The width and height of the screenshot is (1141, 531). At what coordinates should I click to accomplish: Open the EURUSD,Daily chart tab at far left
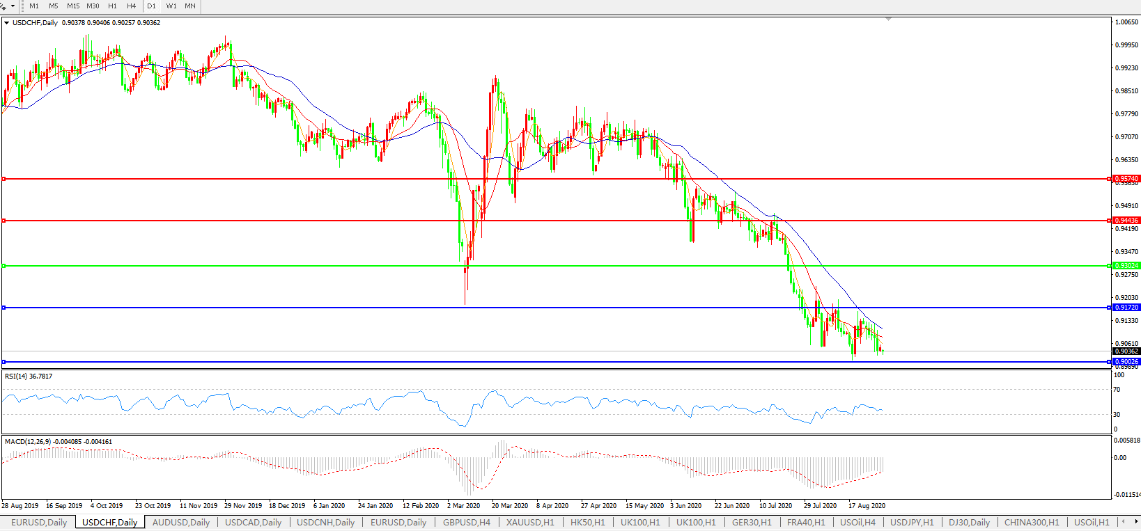click(39, 522)
